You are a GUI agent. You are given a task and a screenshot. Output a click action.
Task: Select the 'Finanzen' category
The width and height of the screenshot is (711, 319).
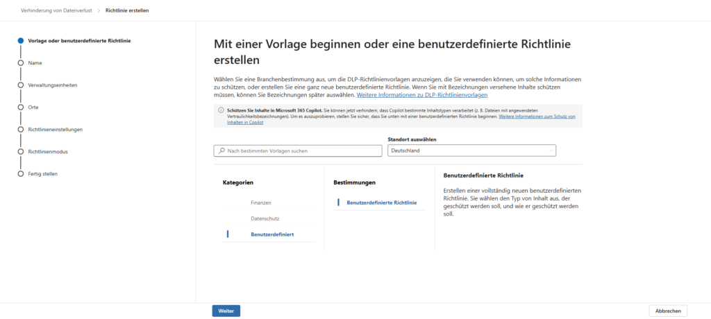pos(261,202)
